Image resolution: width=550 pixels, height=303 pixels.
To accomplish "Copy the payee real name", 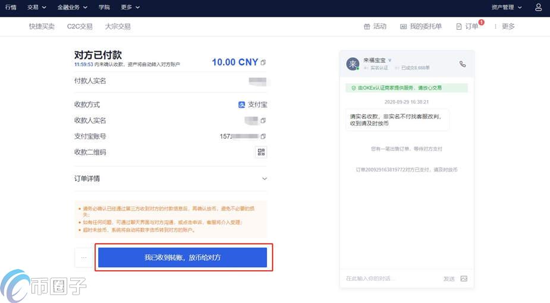I will coord(263,120).
